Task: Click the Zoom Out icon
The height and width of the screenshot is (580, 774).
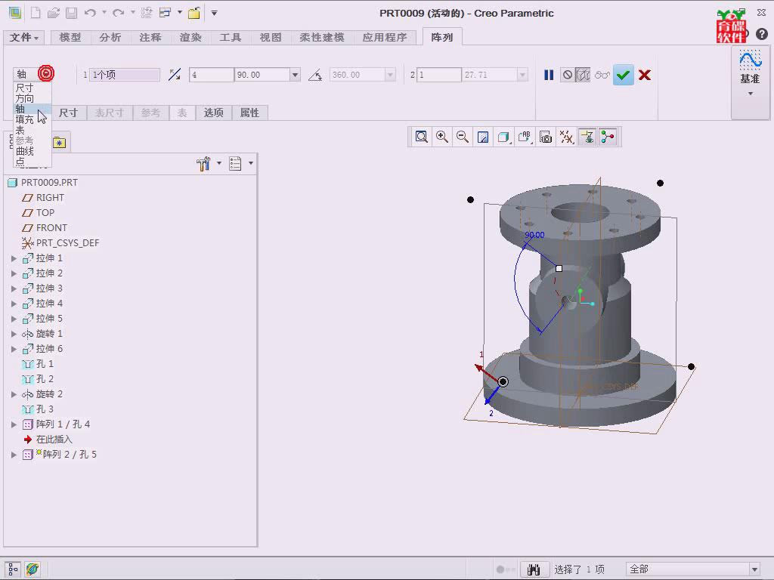Action: [x=463, y=137]
